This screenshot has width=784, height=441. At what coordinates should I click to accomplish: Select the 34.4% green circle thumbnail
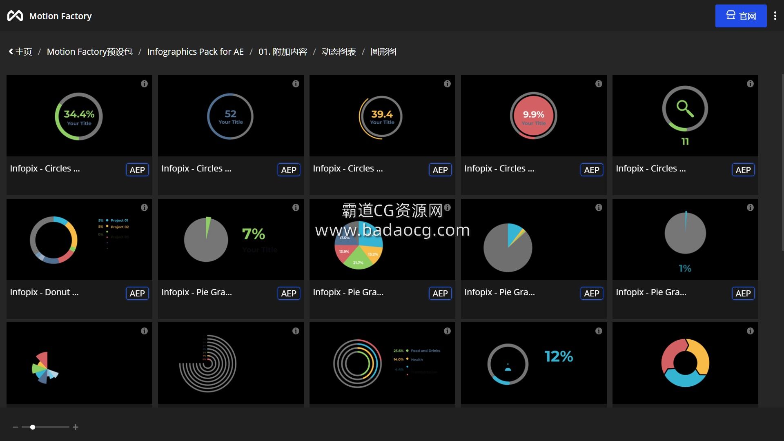pyautogui.click(x=79, y=116)
